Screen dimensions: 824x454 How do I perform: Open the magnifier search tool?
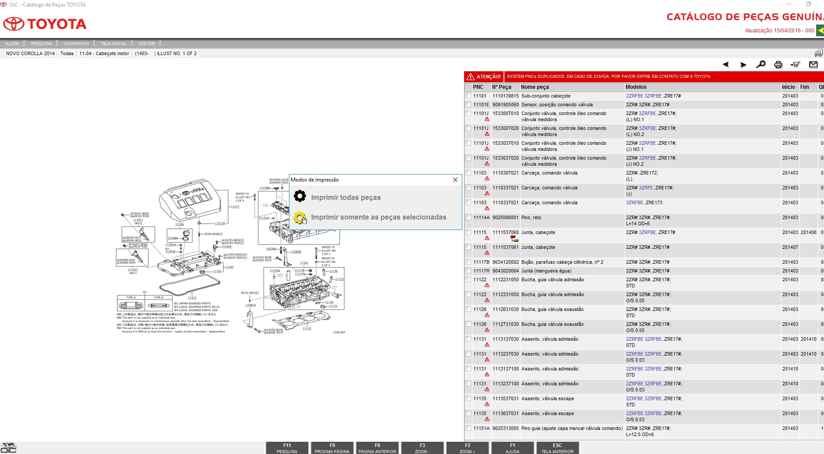coord(761,64)
